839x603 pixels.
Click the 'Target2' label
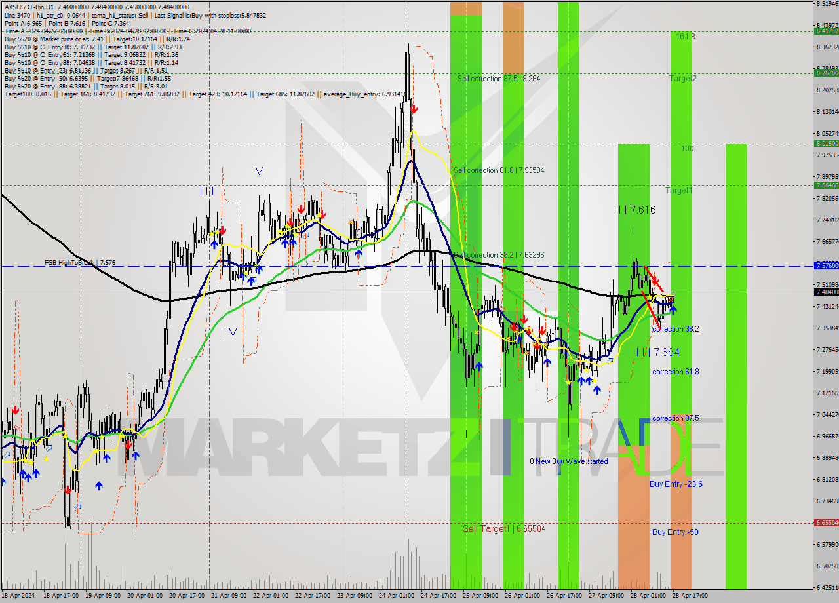(682, 79)
